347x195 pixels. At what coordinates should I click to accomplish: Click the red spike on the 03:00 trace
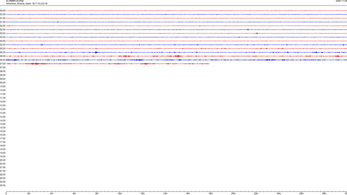coord(257,33)
